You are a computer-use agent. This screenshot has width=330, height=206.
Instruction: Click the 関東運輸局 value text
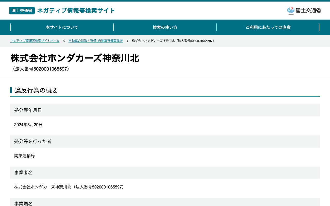tap(24, 156)
